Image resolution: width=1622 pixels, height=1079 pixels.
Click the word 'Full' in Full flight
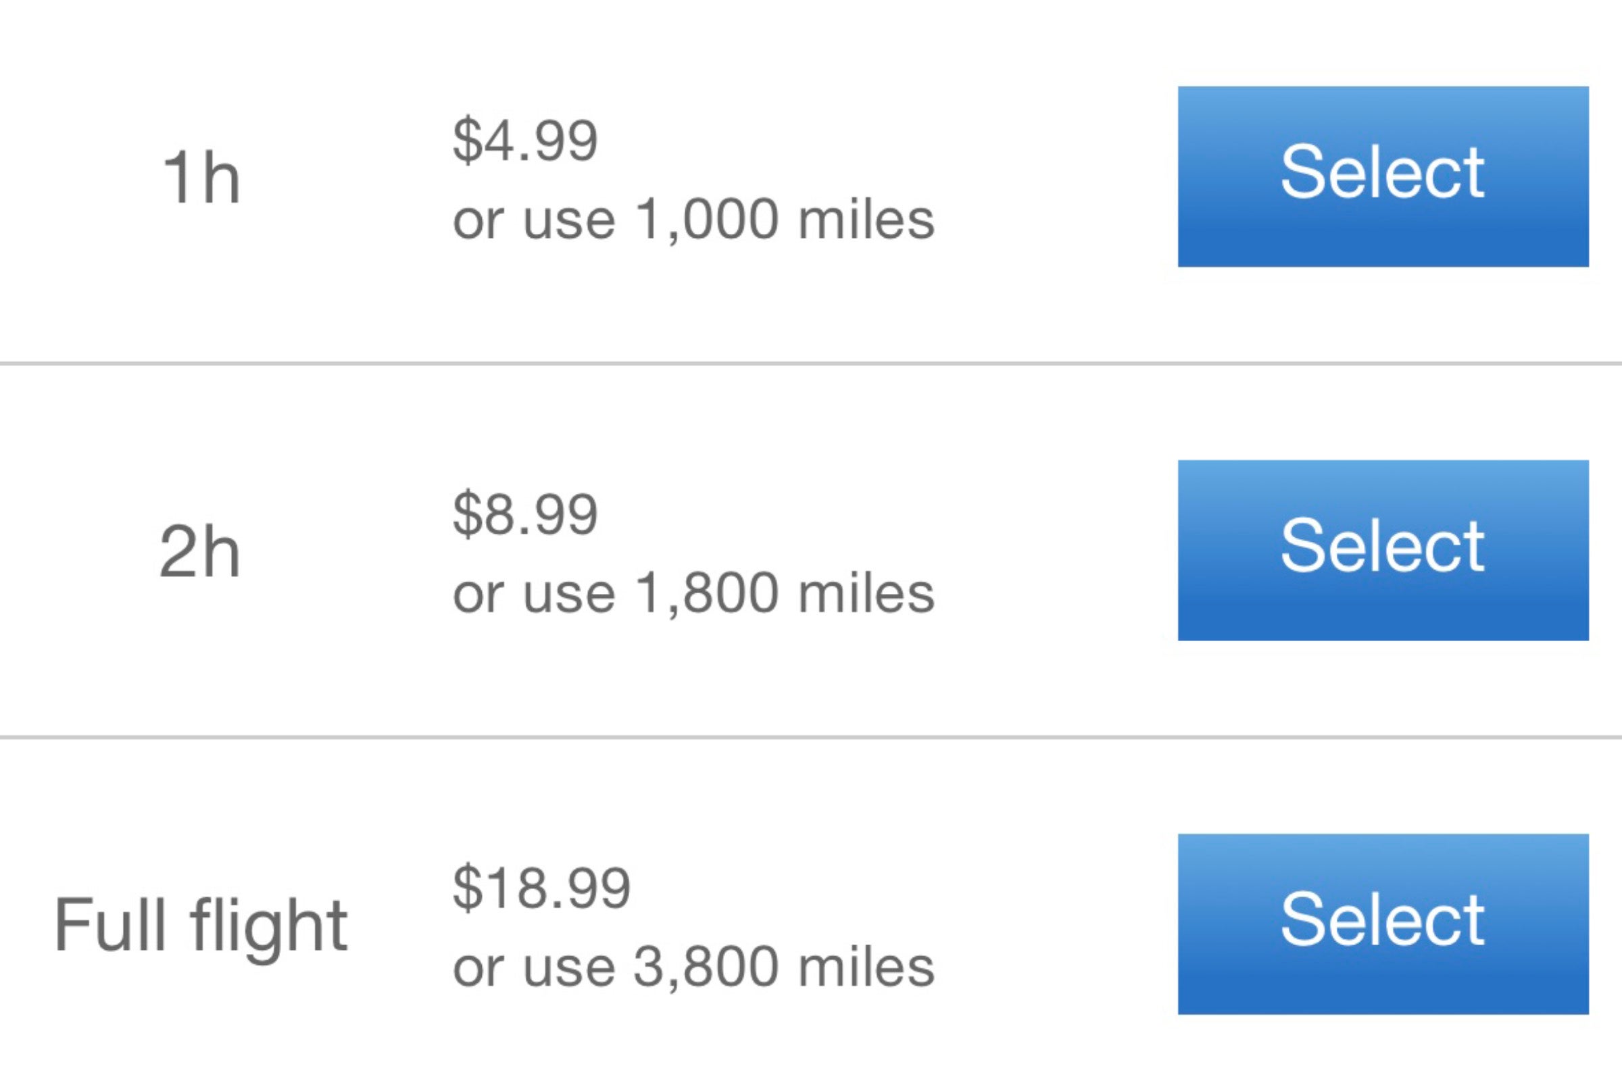point(110,926)
